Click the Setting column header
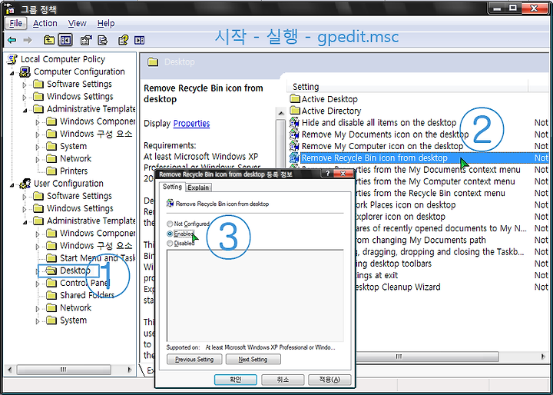 (407, 87)
